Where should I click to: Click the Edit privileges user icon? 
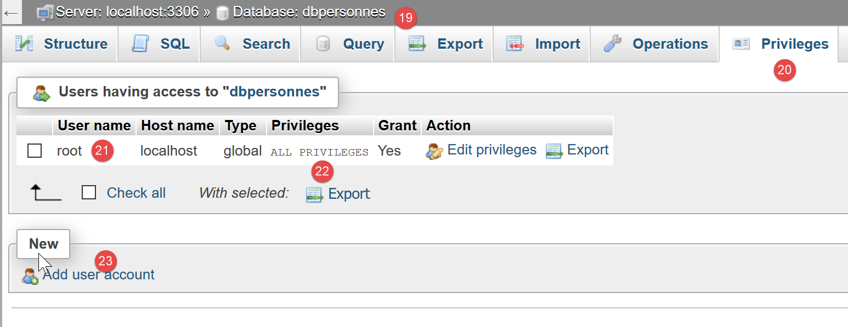[x=434, y=151]
